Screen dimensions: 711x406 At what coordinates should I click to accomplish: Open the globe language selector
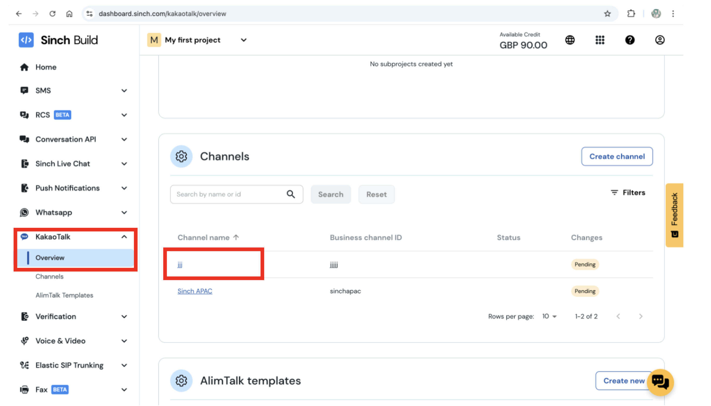click(570, 40)
